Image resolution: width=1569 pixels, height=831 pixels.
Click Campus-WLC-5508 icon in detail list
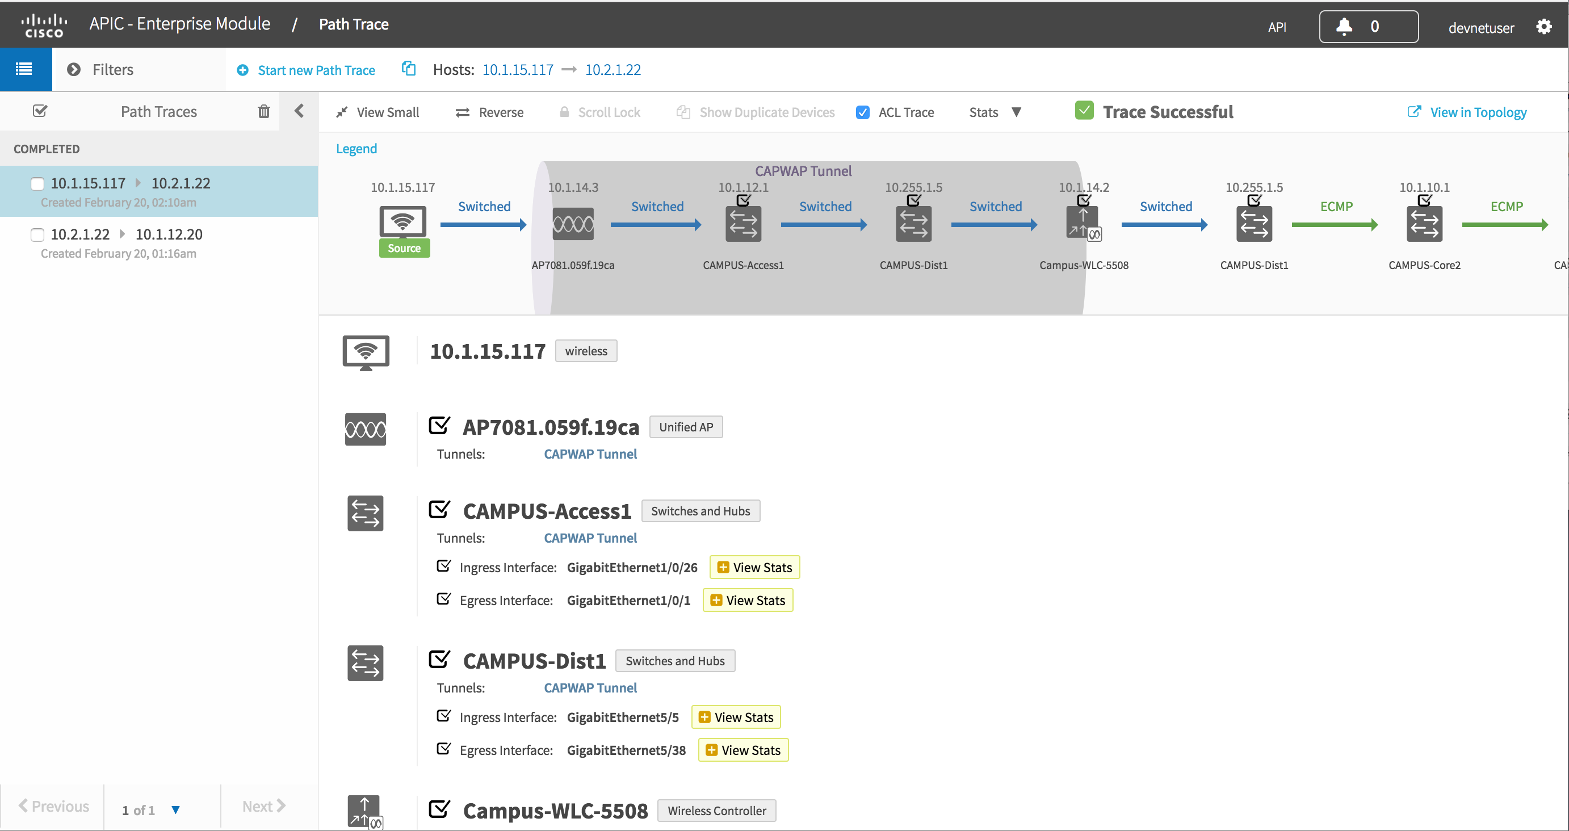tap(365, 812)
